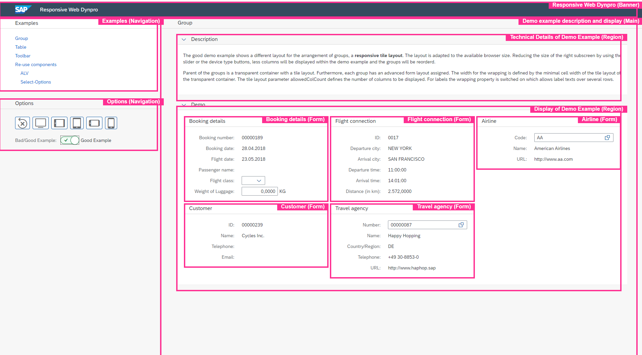Open the Table example link
642x355 pixels.
pos(20,47)
